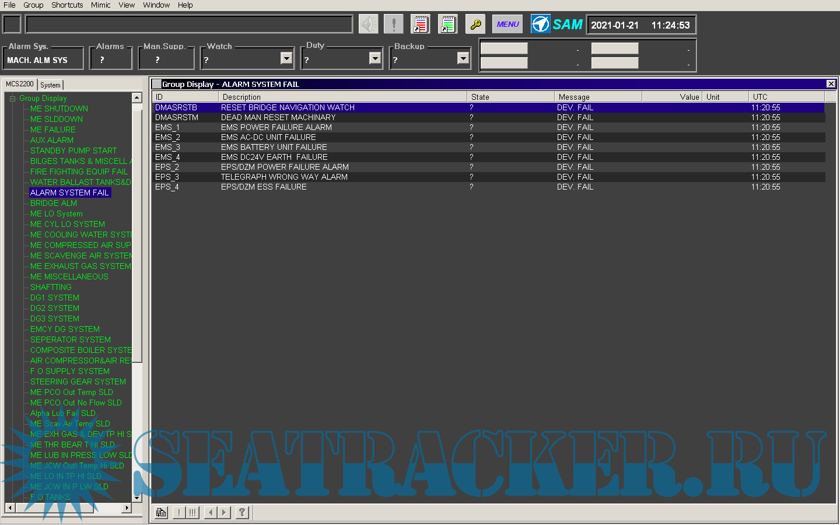Viewport: 840px width, 525px height.
Task: Open the green-lined notepad list icon
Action: (448, 24)
